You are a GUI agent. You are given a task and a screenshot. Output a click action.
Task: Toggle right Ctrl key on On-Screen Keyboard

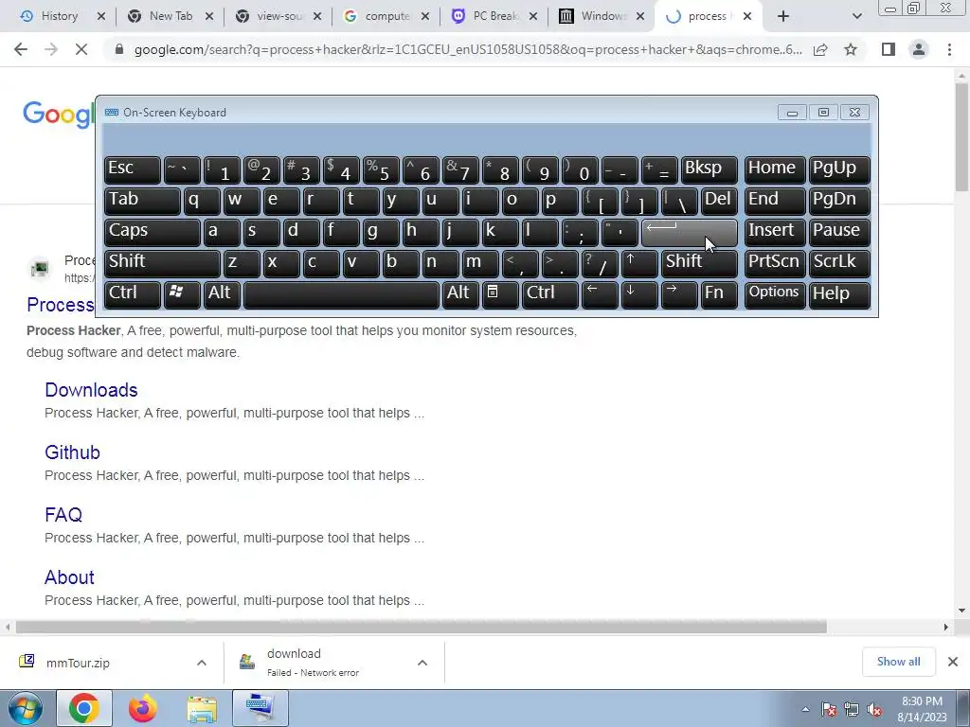coord(550,295)
